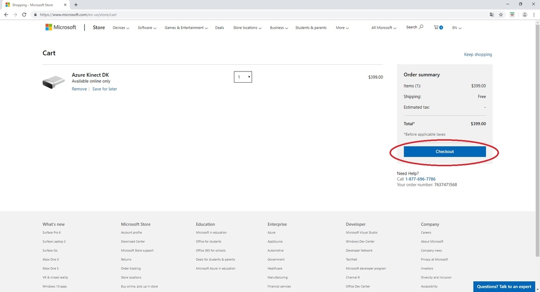The height and width of the screenshot is (292, 540).
Task: Open Chrome's three-dot menu
Action: (x=534, y=14)
